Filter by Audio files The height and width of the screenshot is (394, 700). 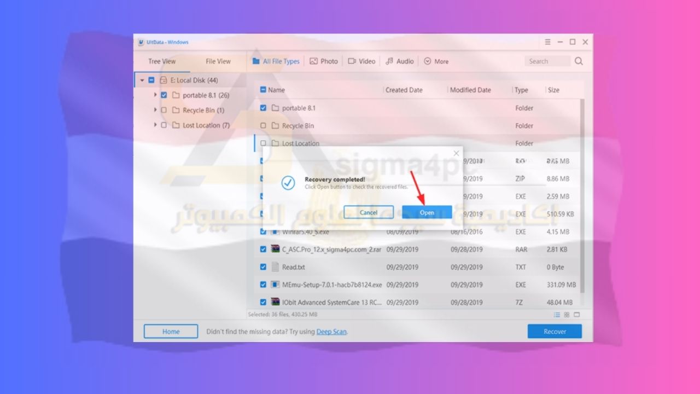(400, 61)
